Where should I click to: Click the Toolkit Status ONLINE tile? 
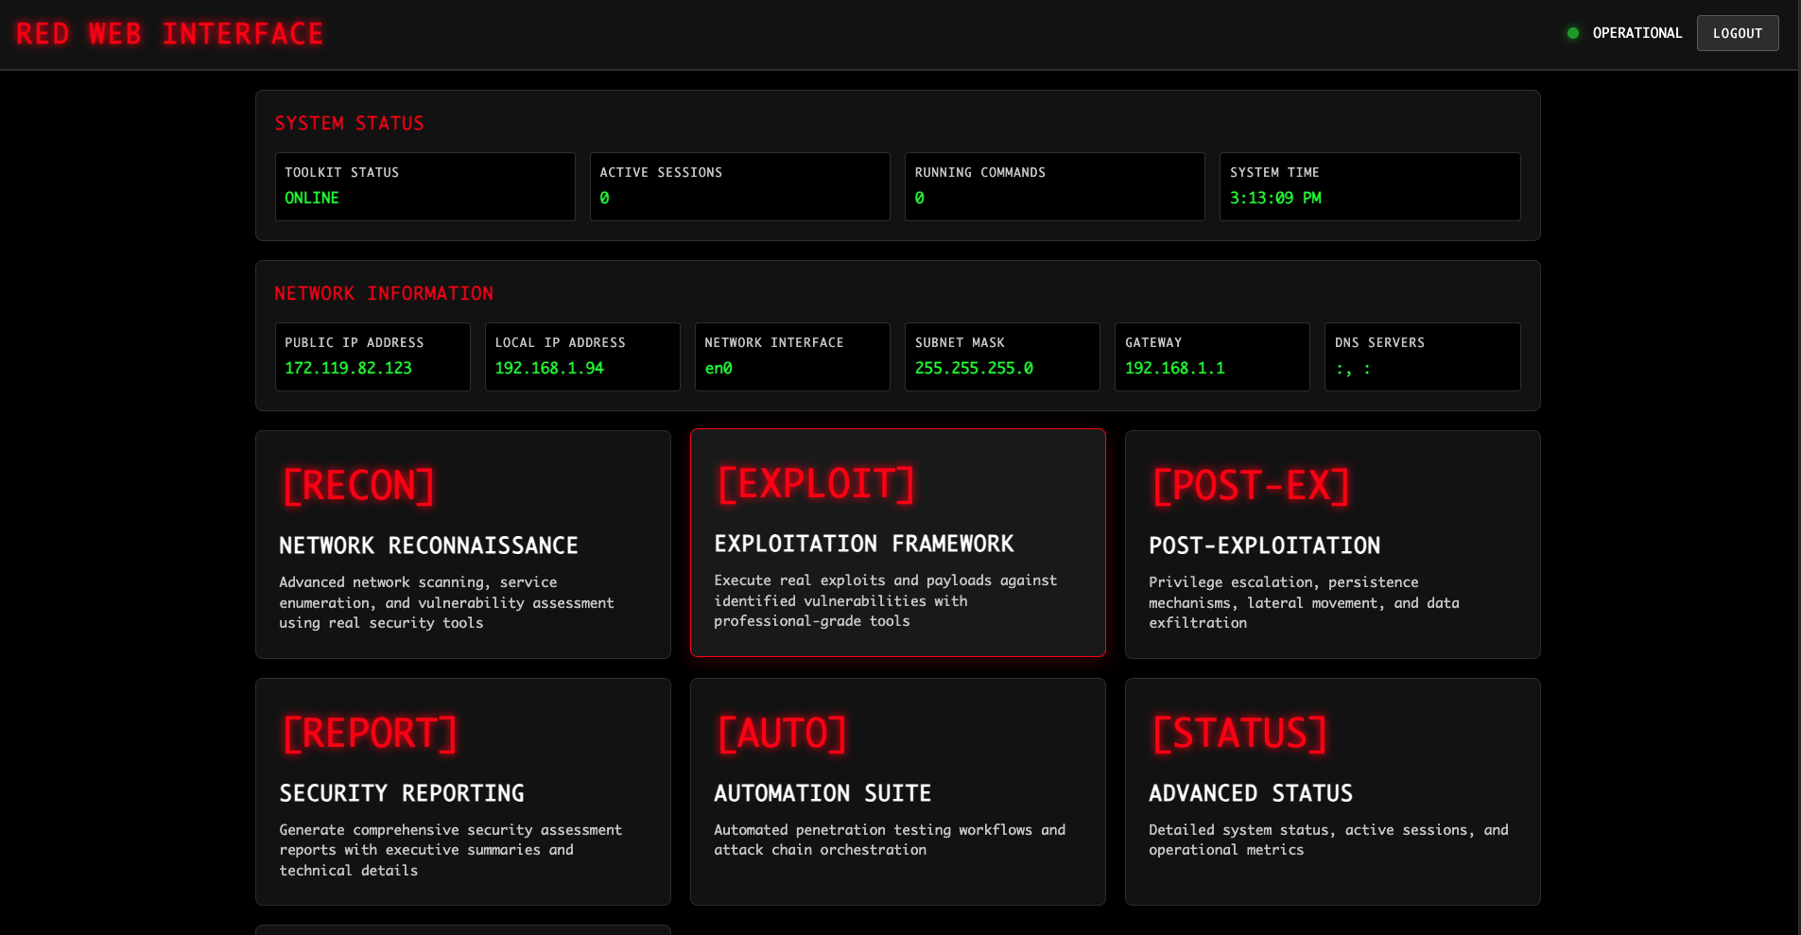(x=424, y=186)
